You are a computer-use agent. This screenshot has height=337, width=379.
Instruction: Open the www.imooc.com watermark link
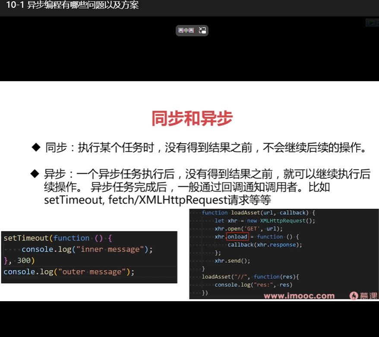tap(298, 296)
